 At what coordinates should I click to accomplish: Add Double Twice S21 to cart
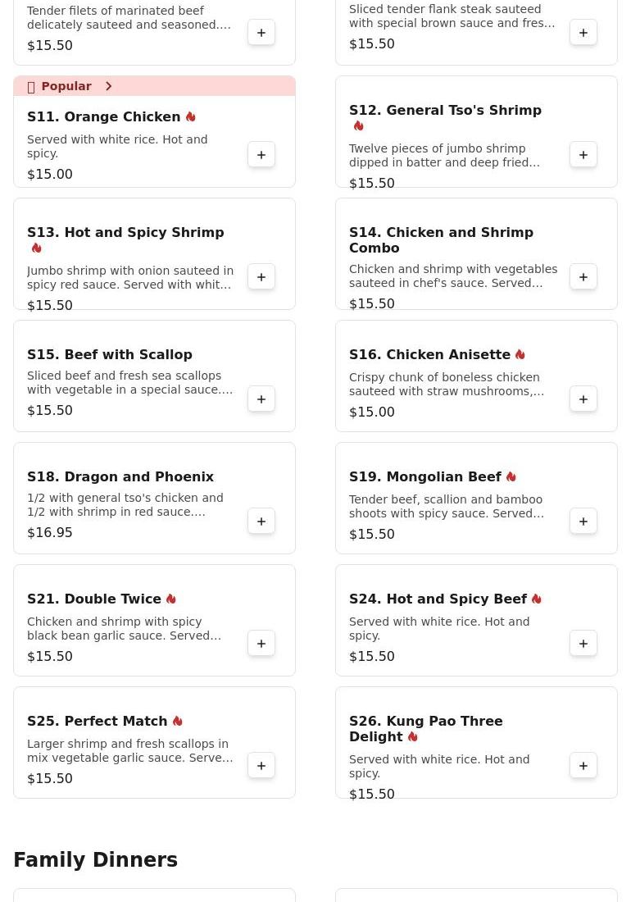click(261, 643)
